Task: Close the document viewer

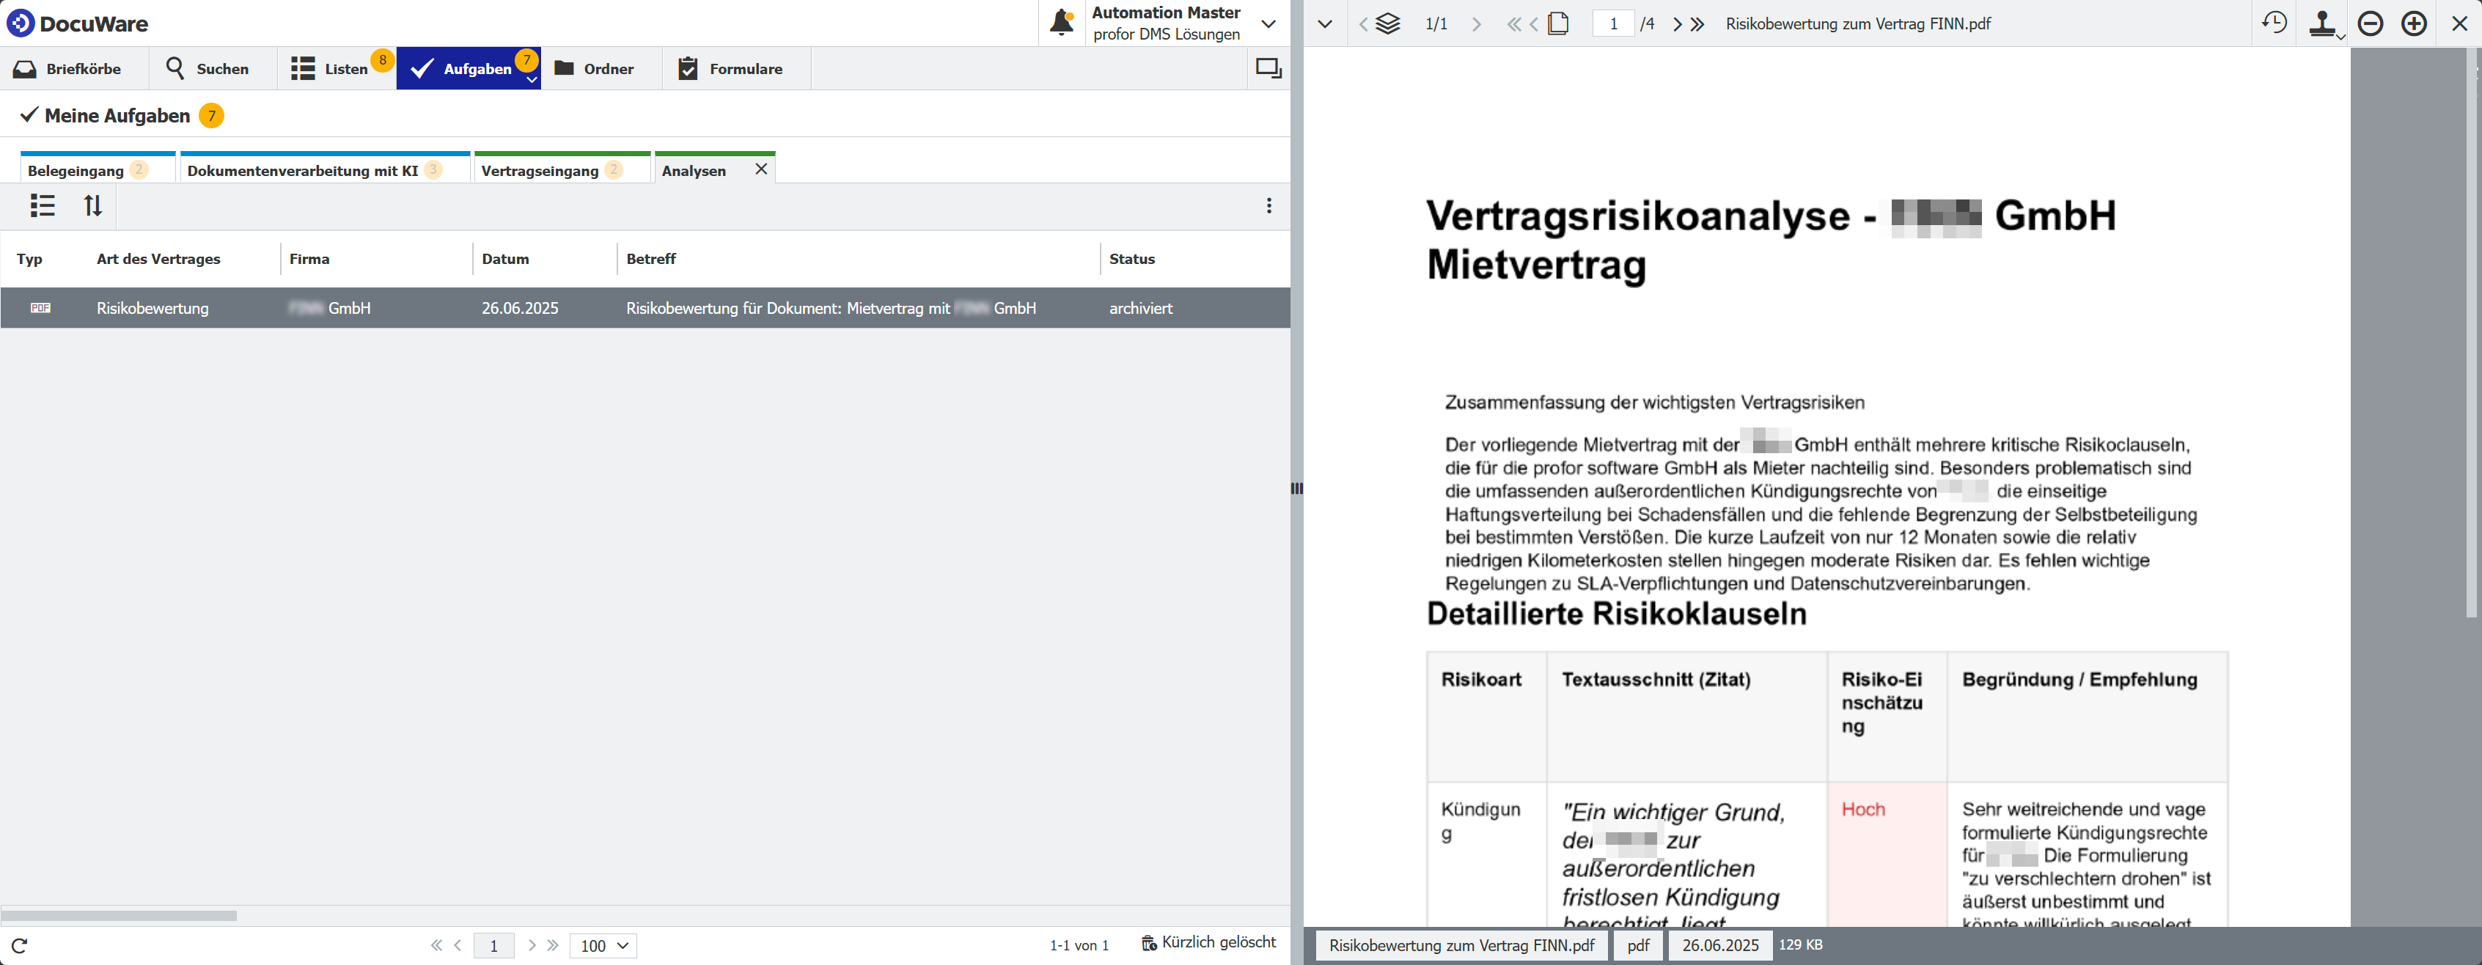Action: click(x=2460, y=23)
